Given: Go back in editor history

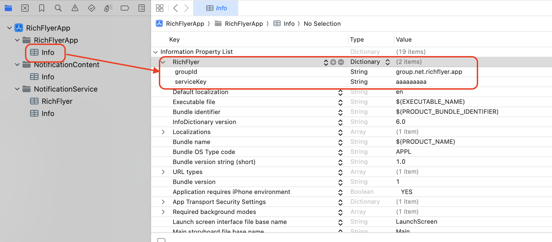Looking at the screenshot, I should 175,8.
